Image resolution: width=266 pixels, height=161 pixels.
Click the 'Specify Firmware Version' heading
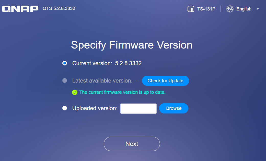click(x=132, y=45)
